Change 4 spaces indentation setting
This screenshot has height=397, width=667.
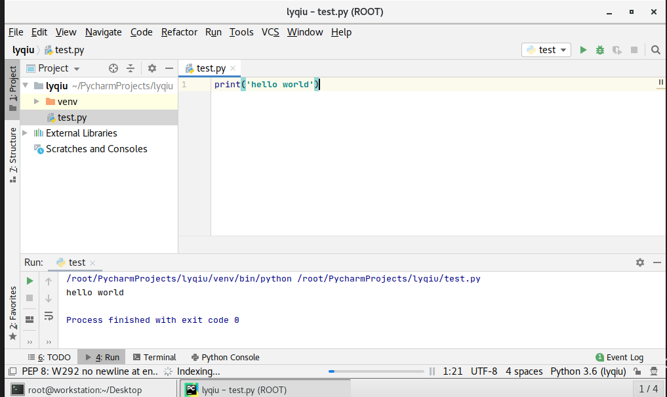point(524,371)
